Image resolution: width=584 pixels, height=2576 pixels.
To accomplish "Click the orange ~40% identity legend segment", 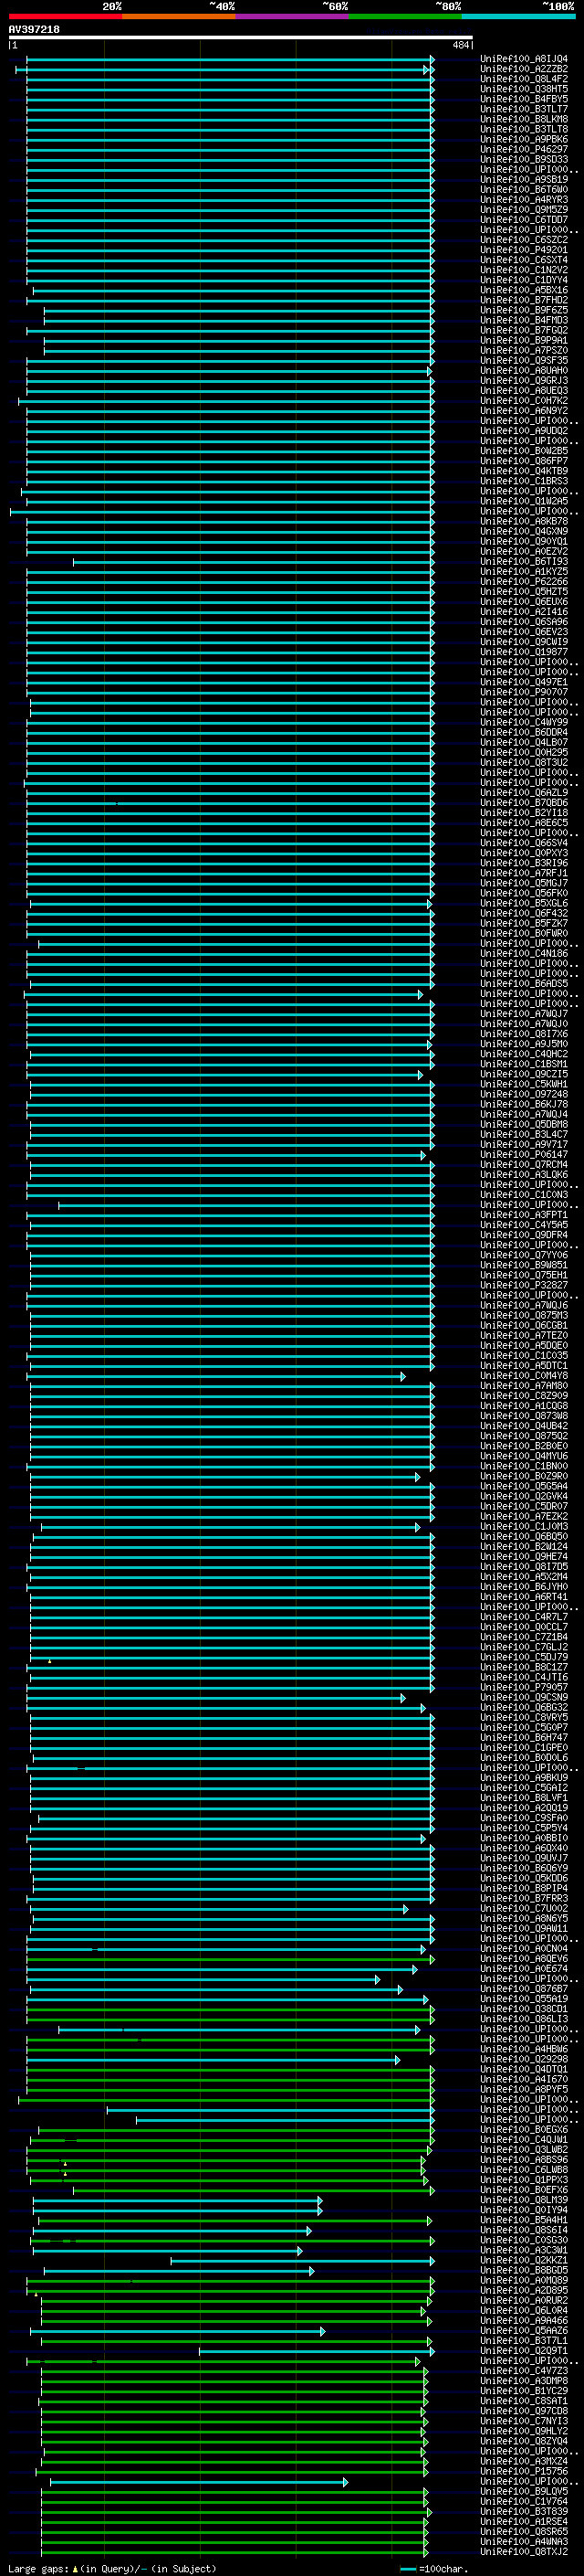I will point(179,16).
